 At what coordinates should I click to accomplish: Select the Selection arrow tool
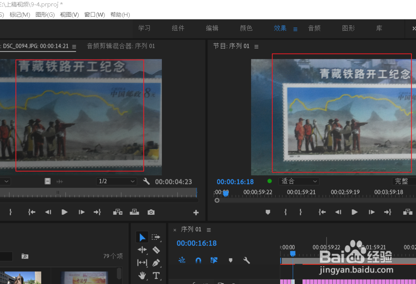click(x=142, y=237)
